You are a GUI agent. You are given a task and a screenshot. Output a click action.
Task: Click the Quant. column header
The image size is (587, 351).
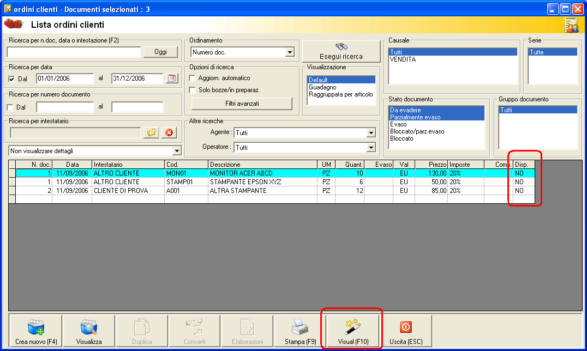[350, 165]
